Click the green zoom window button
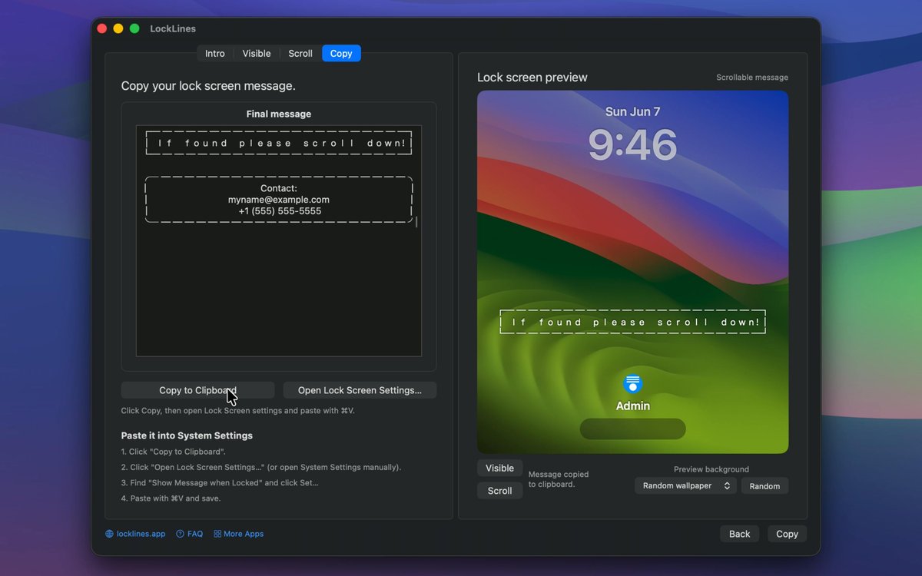This screenshot has height=576, width=922. pyautogui.click(x=134, y=28)
